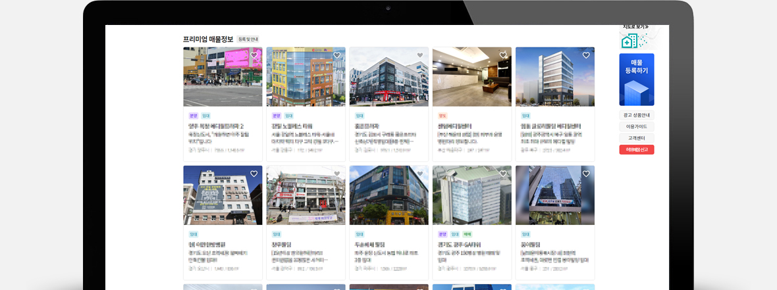
Task: Click the blue 매물 등록하기 banner
Action: (x=637, y=80)
